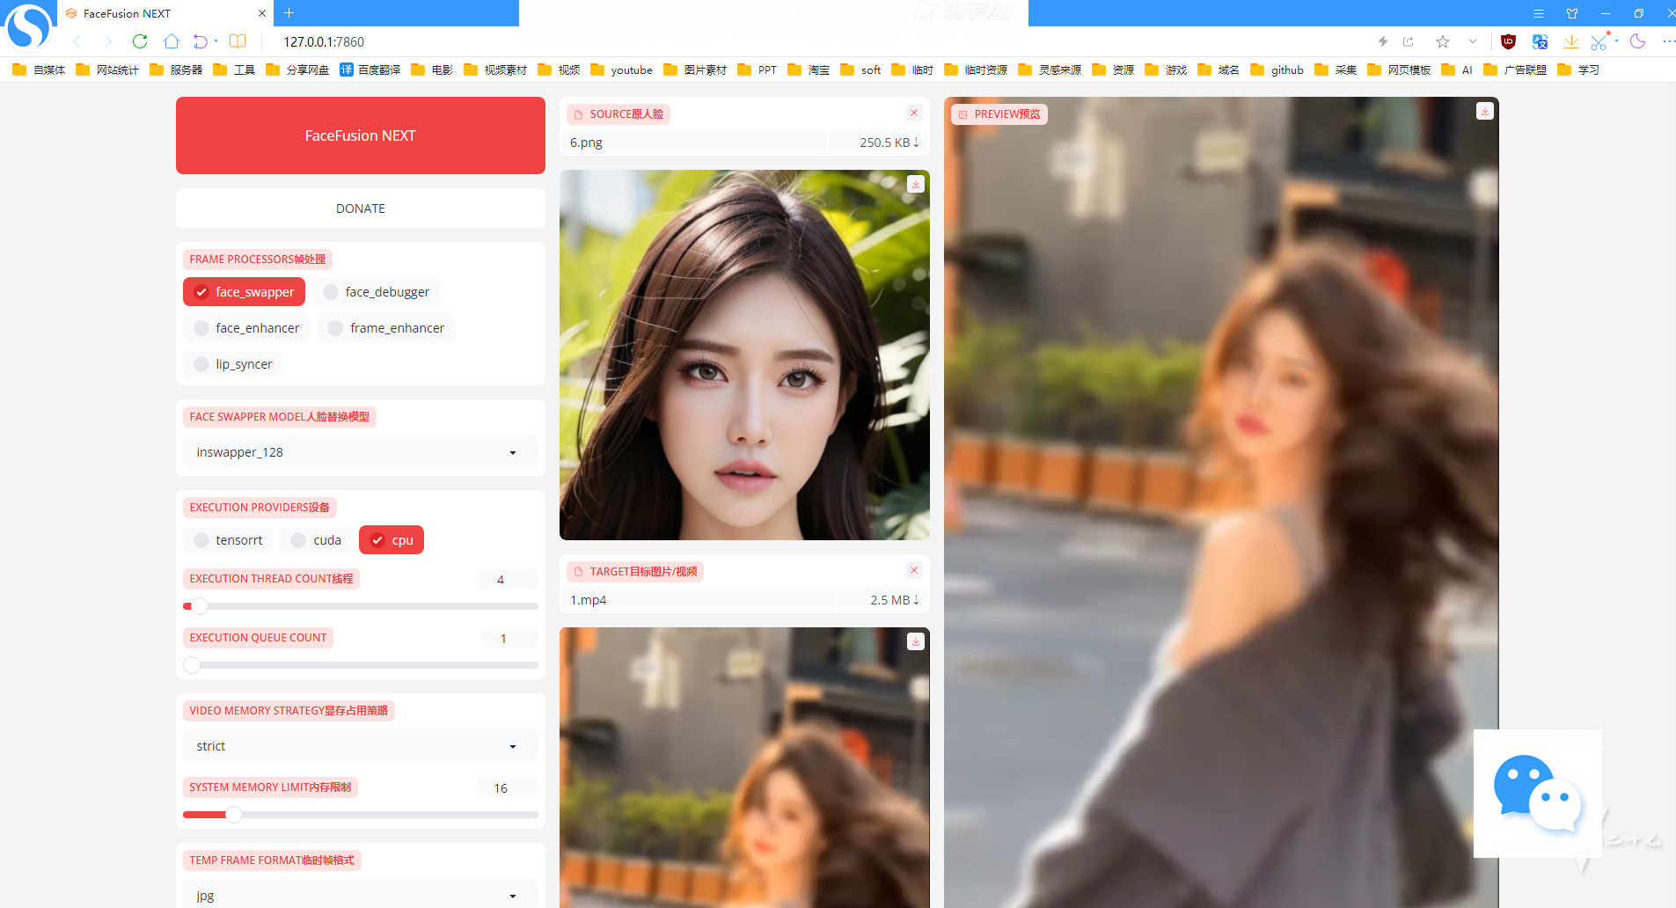Click the 1.mp4 download size link
The height and width of the screenshot is (908, 1676).
[x=895, y=600]
